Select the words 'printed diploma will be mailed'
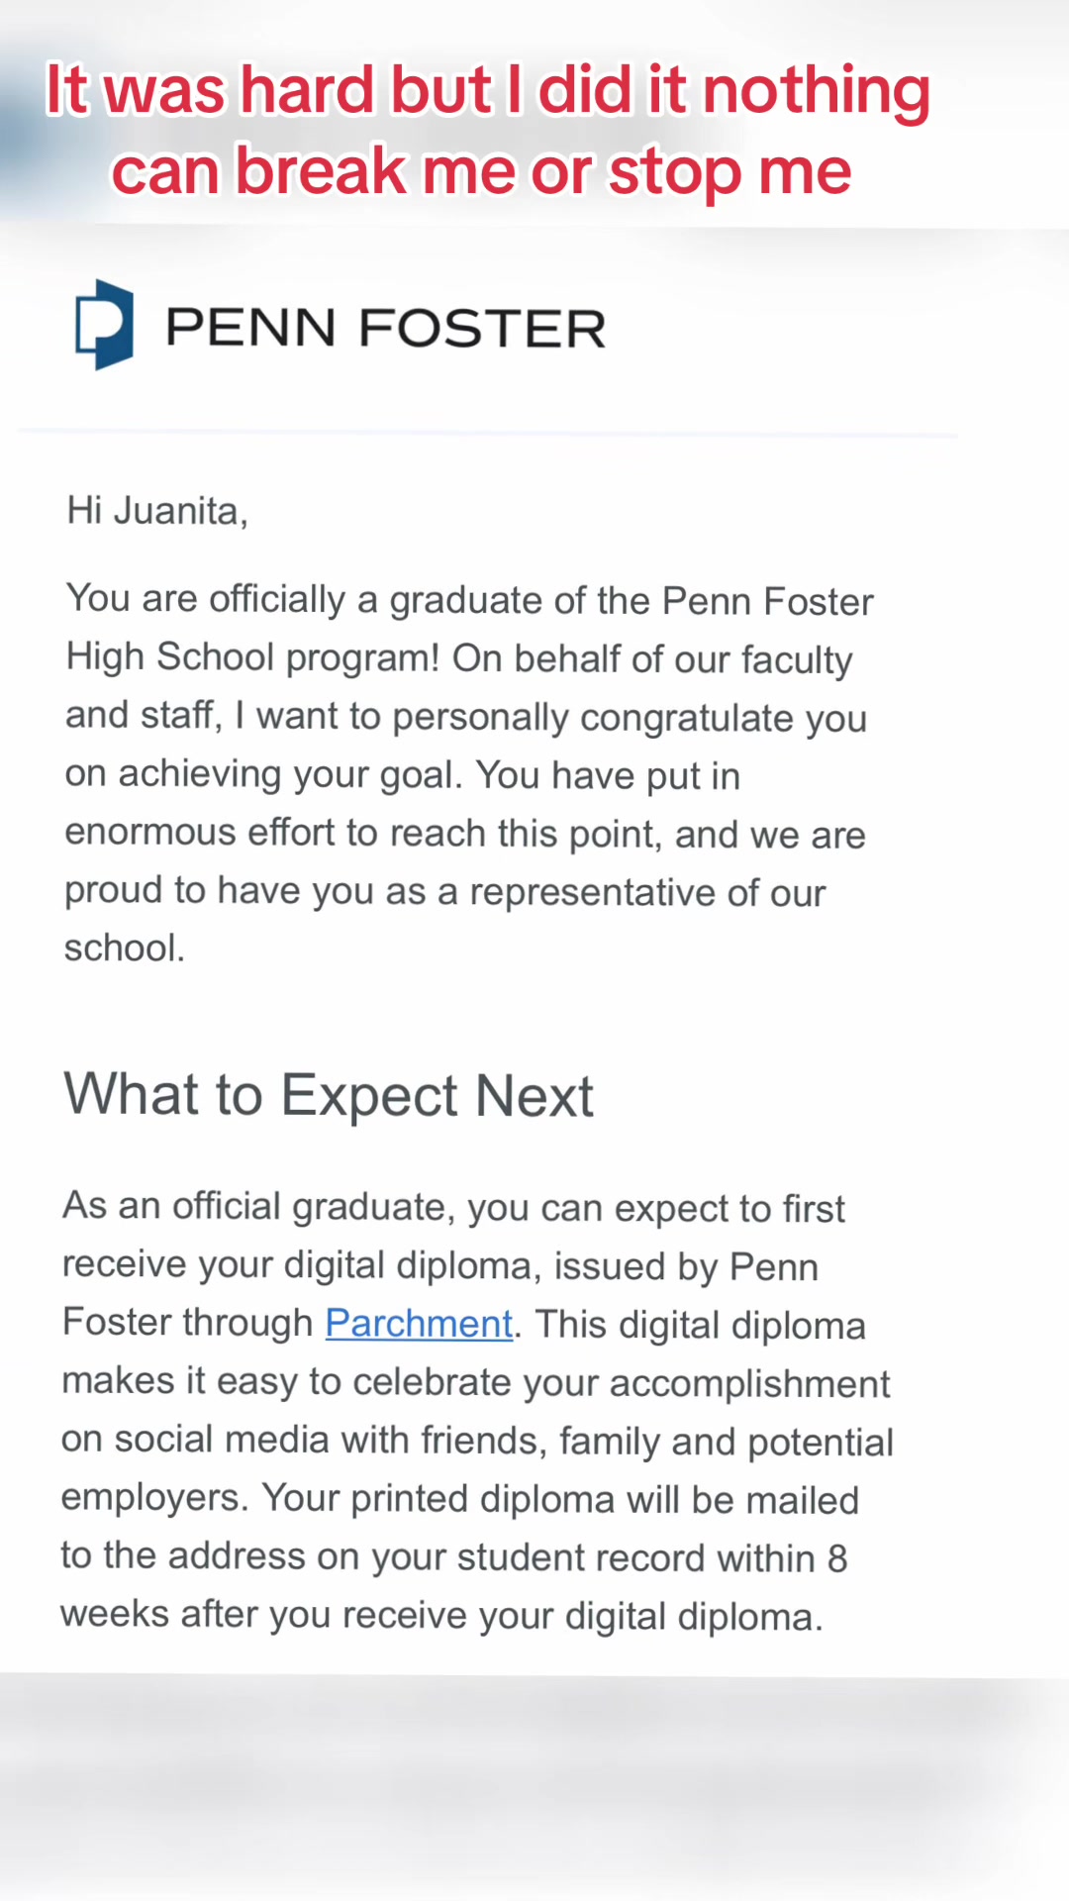The height and width of the screenshot is (1901, 1069). 605,1499
